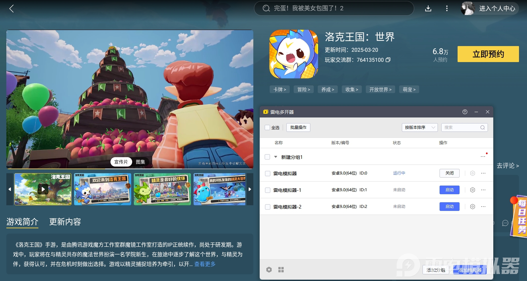Click the 添加分组 button
The width and height of the screenshot is (527, 281).
coord(436,270)
